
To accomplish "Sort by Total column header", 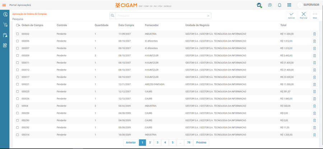I will (x=283, y=25).
